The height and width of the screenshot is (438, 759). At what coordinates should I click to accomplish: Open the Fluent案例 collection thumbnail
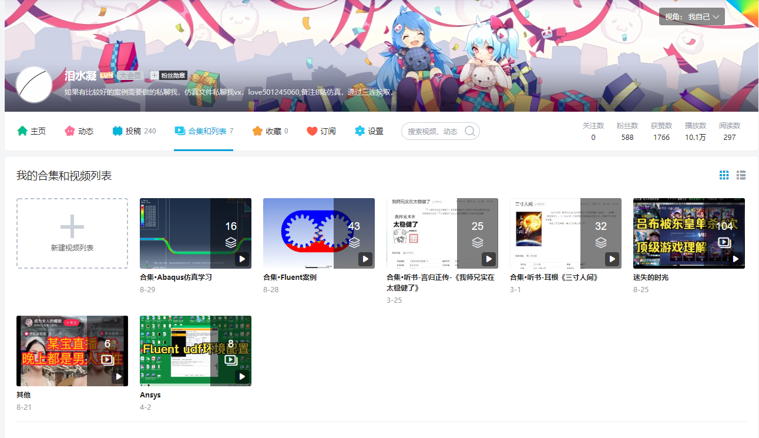click(319, 233)
